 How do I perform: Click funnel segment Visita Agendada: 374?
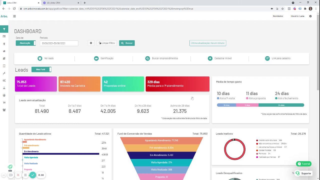click(161, 162)
